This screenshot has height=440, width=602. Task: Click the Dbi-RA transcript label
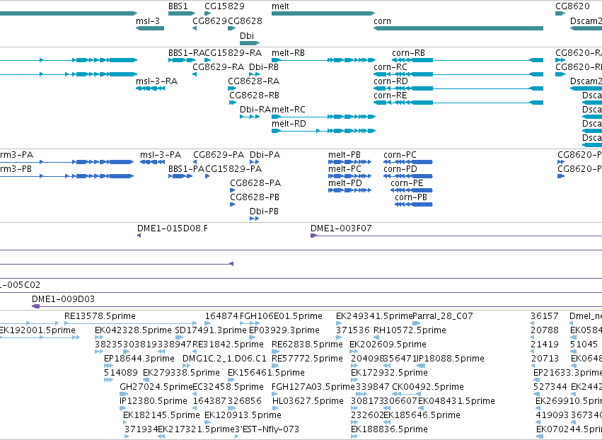tap(255, 110)
